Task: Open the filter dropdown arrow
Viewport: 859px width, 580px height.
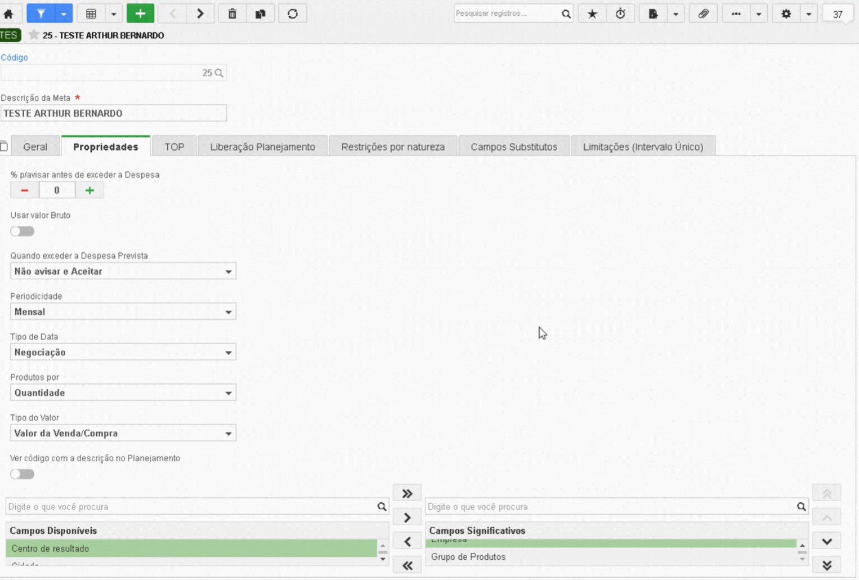Action: pos(64,14)
